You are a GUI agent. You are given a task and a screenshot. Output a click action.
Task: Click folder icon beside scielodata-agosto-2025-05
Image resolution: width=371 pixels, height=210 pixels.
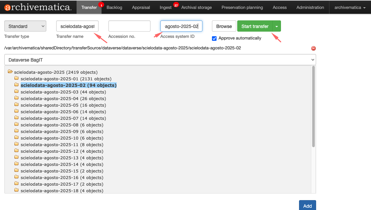pyautogui.click(x=16, y=105)
